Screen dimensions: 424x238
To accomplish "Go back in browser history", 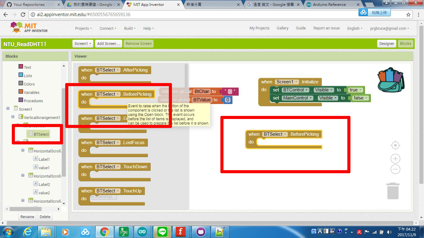I will [x=5, y=15].
